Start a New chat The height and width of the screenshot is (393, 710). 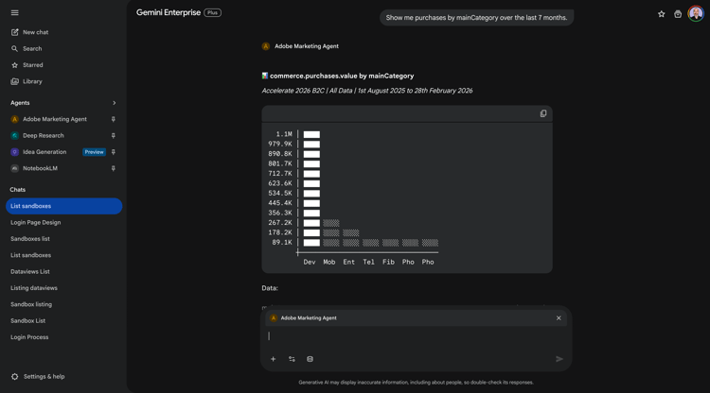[35, 32]
